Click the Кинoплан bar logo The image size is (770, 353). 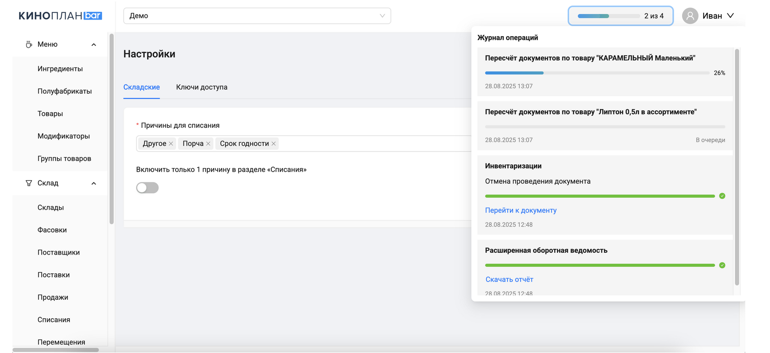60,16
